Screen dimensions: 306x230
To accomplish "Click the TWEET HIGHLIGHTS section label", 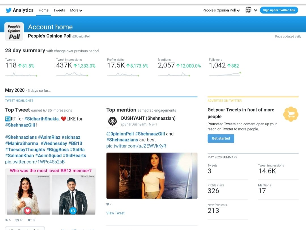I will click(19, 101).
